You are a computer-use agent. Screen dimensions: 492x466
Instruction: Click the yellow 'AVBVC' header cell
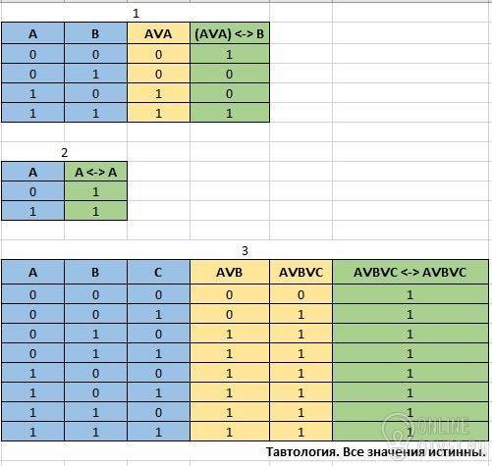[x=301, y=272]
